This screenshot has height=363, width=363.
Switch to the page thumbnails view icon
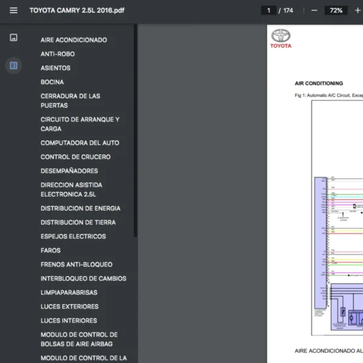13,38
